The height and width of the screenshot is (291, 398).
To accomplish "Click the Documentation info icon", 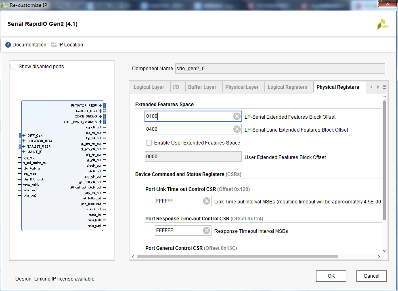I will (8, 45).
